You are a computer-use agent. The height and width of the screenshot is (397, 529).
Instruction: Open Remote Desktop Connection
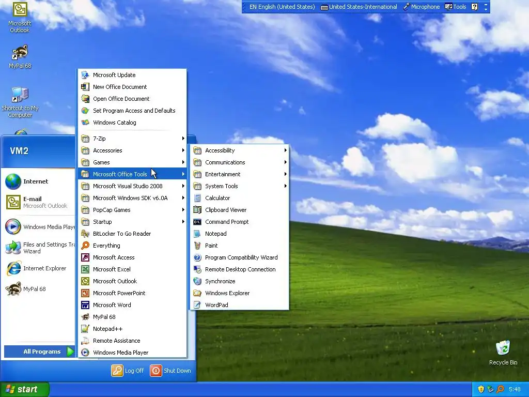(x=239, y=269)
